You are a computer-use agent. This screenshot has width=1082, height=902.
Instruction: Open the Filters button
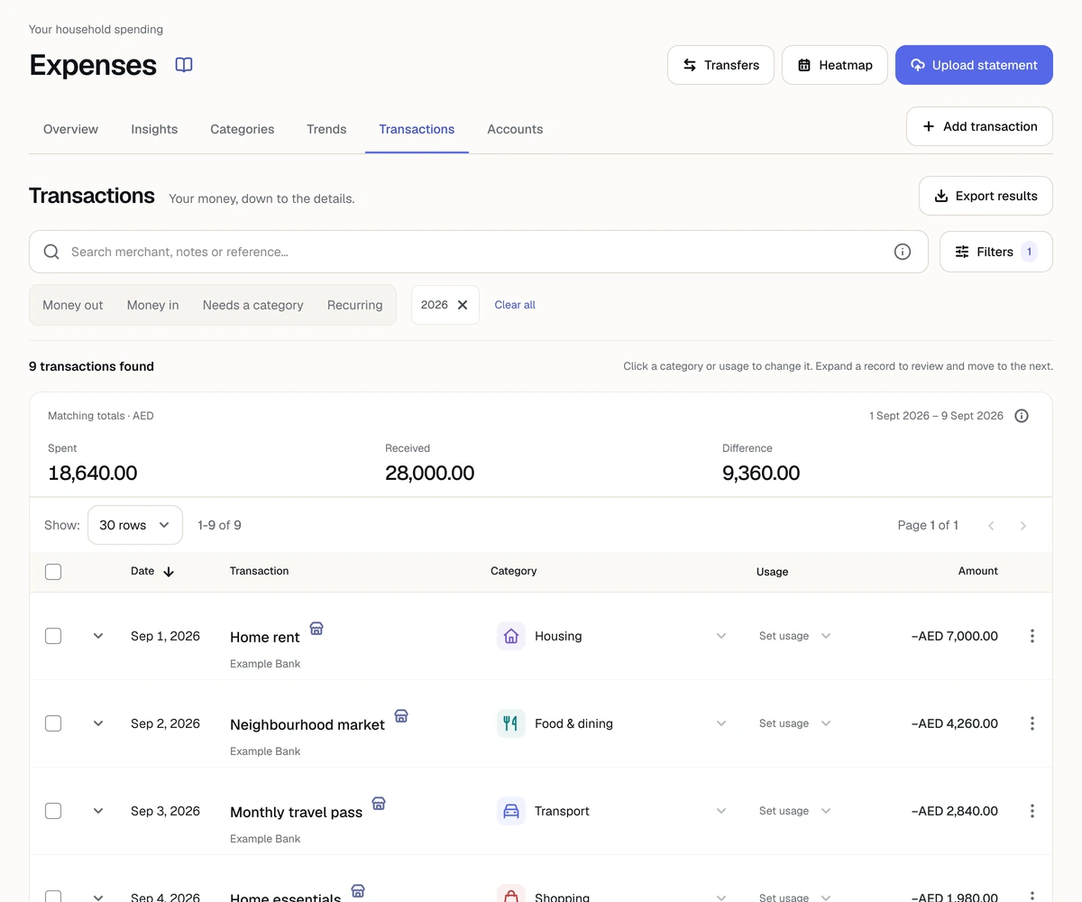[996, 252]
